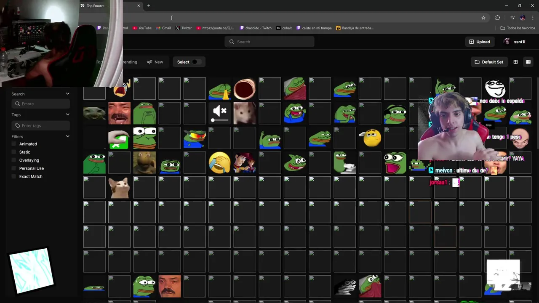Open the Default Set selector

click(x=489, y=62)
